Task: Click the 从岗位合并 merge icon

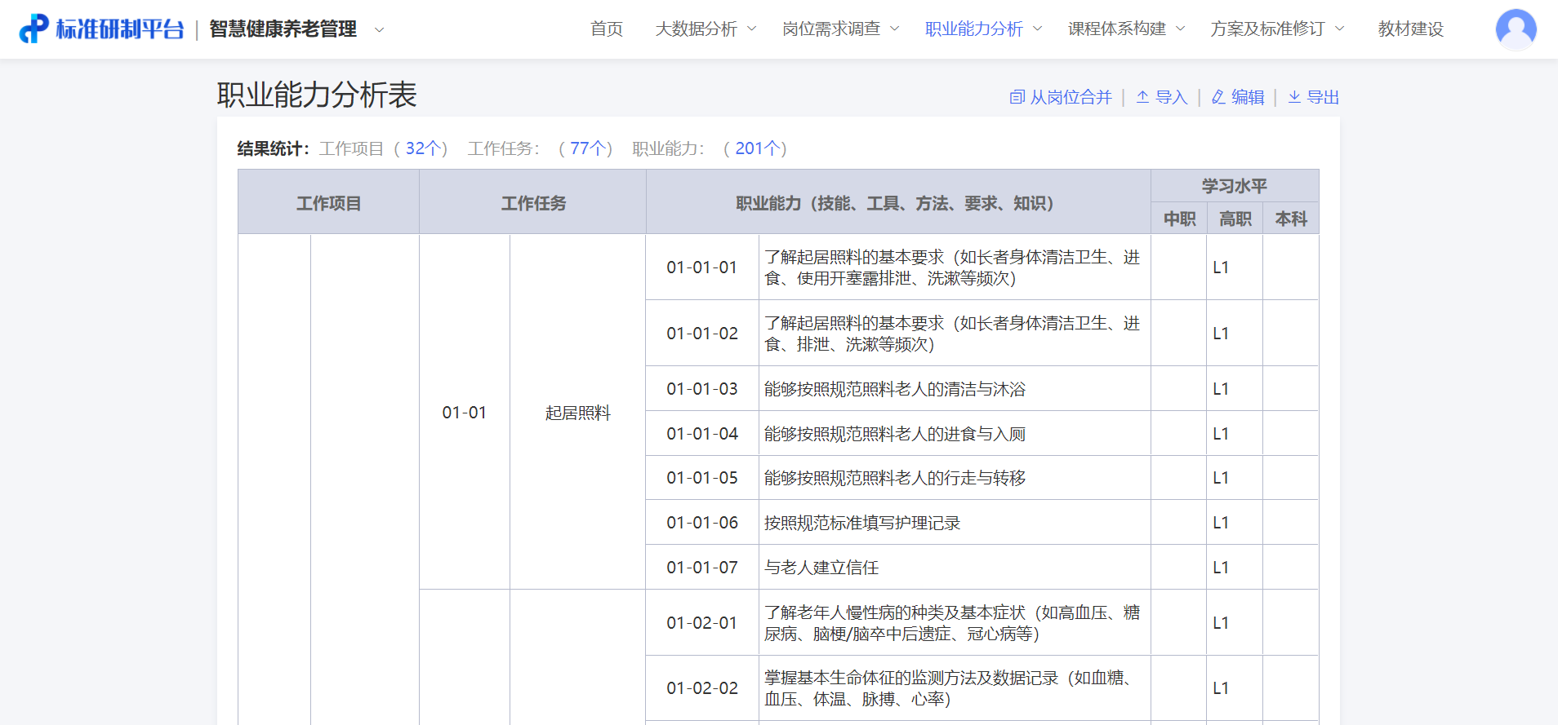Action: click(x=1017, y=97)
